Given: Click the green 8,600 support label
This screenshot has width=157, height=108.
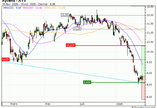Looking at the screenshot, I should [87, 82].
